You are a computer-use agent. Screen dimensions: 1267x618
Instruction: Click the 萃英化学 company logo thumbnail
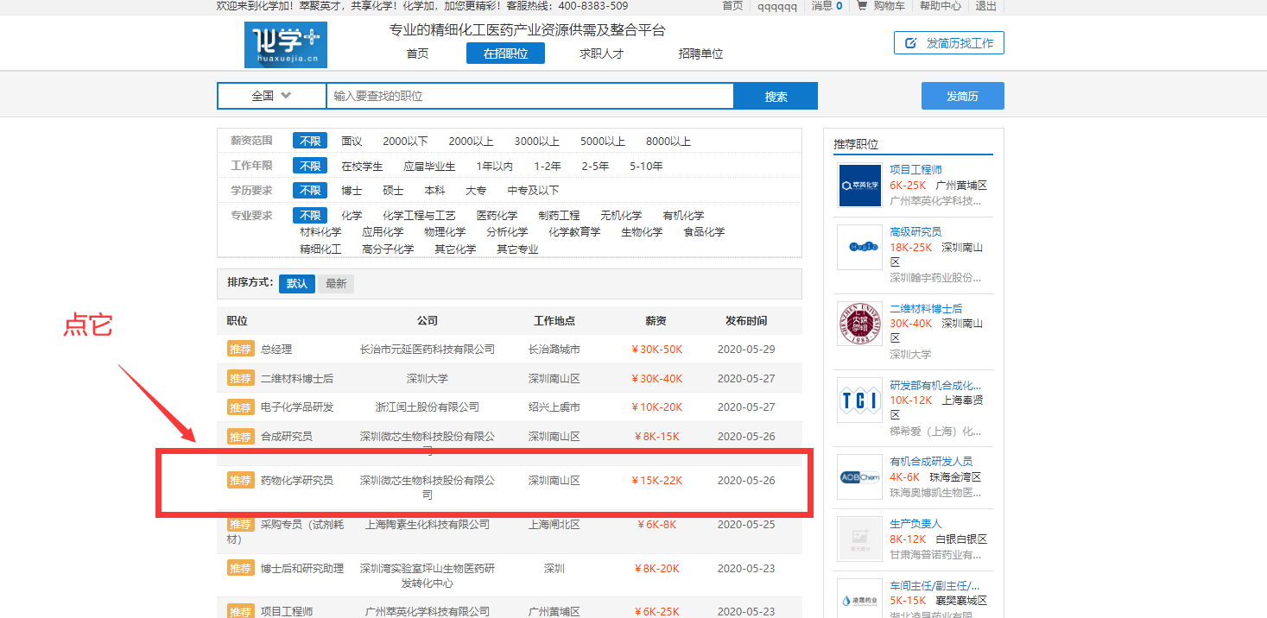[859, 185]
